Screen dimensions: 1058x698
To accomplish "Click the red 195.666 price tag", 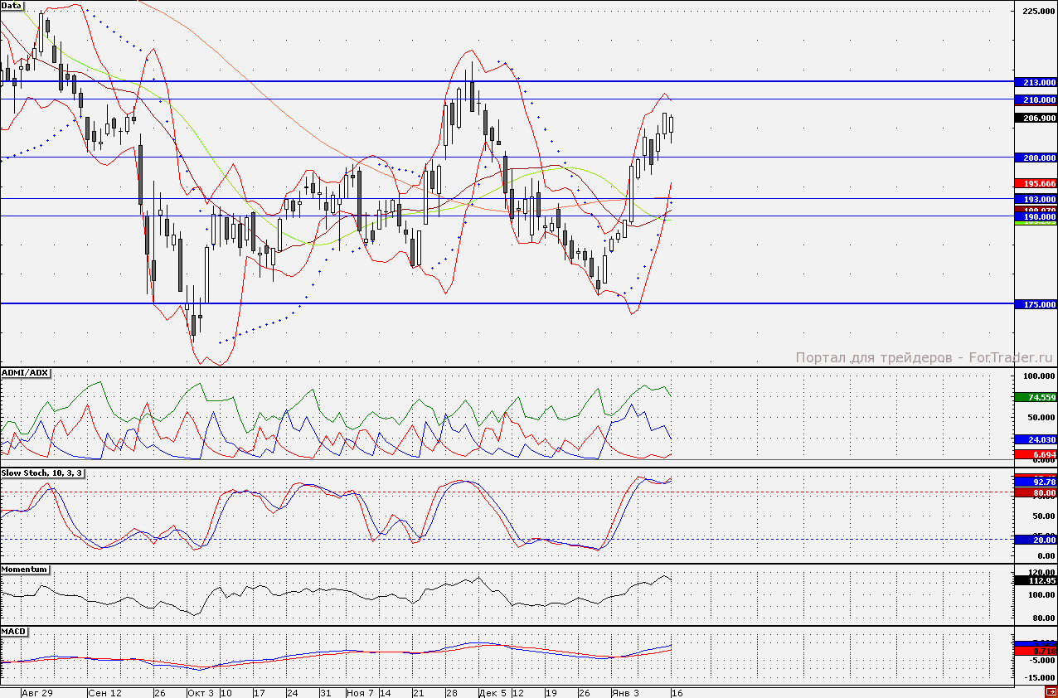I will 1036,182.
